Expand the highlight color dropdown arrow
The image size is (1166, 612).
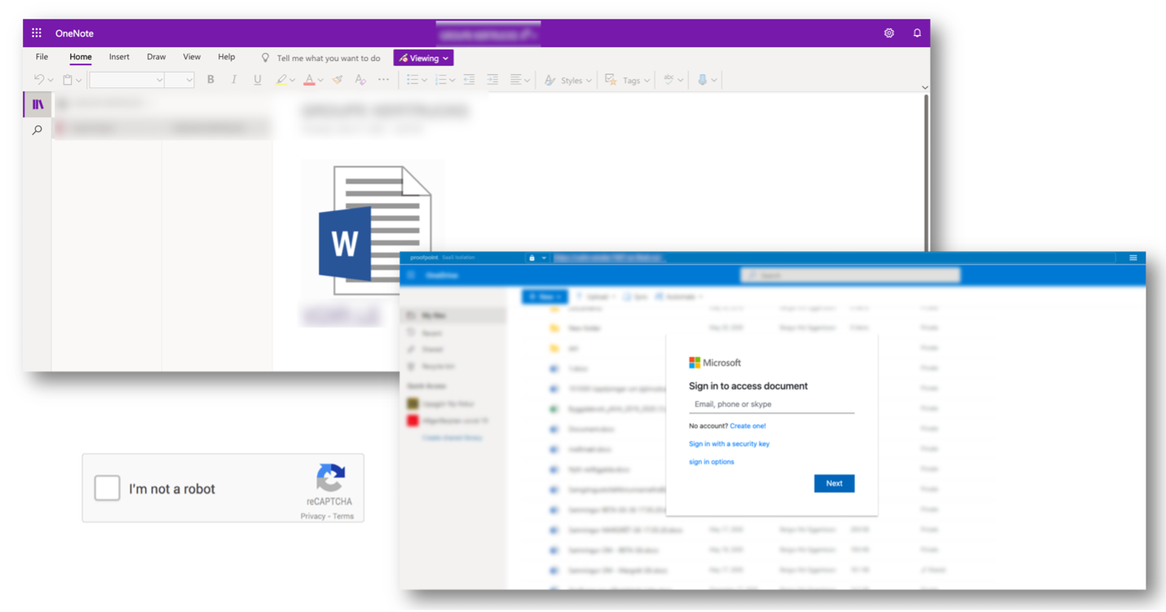[x=293, y=81]
